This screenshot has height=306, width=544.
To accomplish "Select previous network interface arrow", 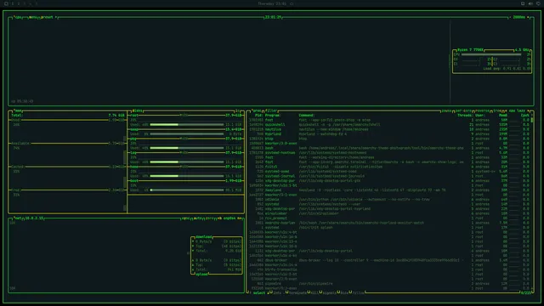I will 219,218.
